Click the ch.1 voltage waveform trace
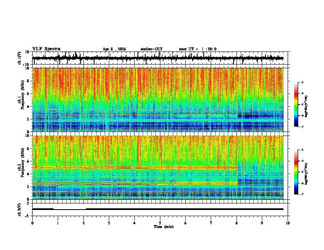Viewport: 324px width, 250px height. point(158,58)
